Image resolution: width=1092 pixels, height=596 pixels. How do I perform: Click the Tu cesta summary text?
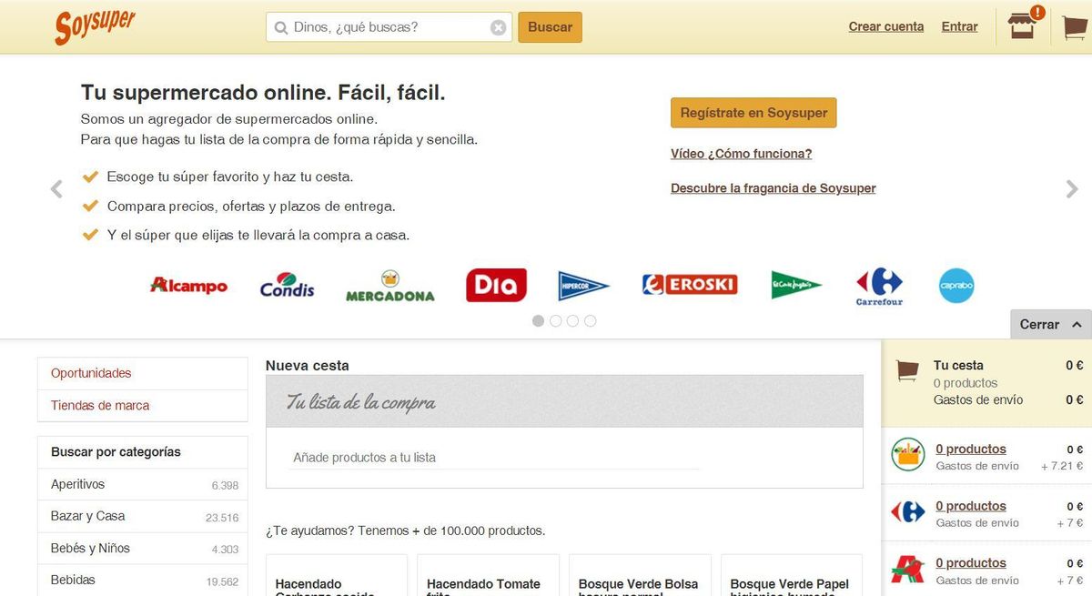point(958,366)
